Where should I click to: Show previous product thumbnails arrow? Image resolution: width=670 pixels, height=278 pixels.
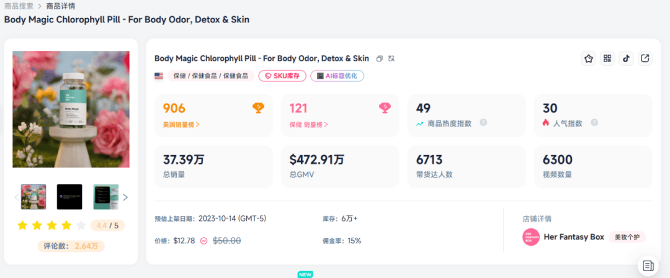(17, 197)
